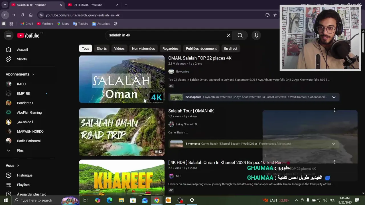
Task: Open 4K HDR Salalah Oman In Khareef video
Action: click(225, 163)
